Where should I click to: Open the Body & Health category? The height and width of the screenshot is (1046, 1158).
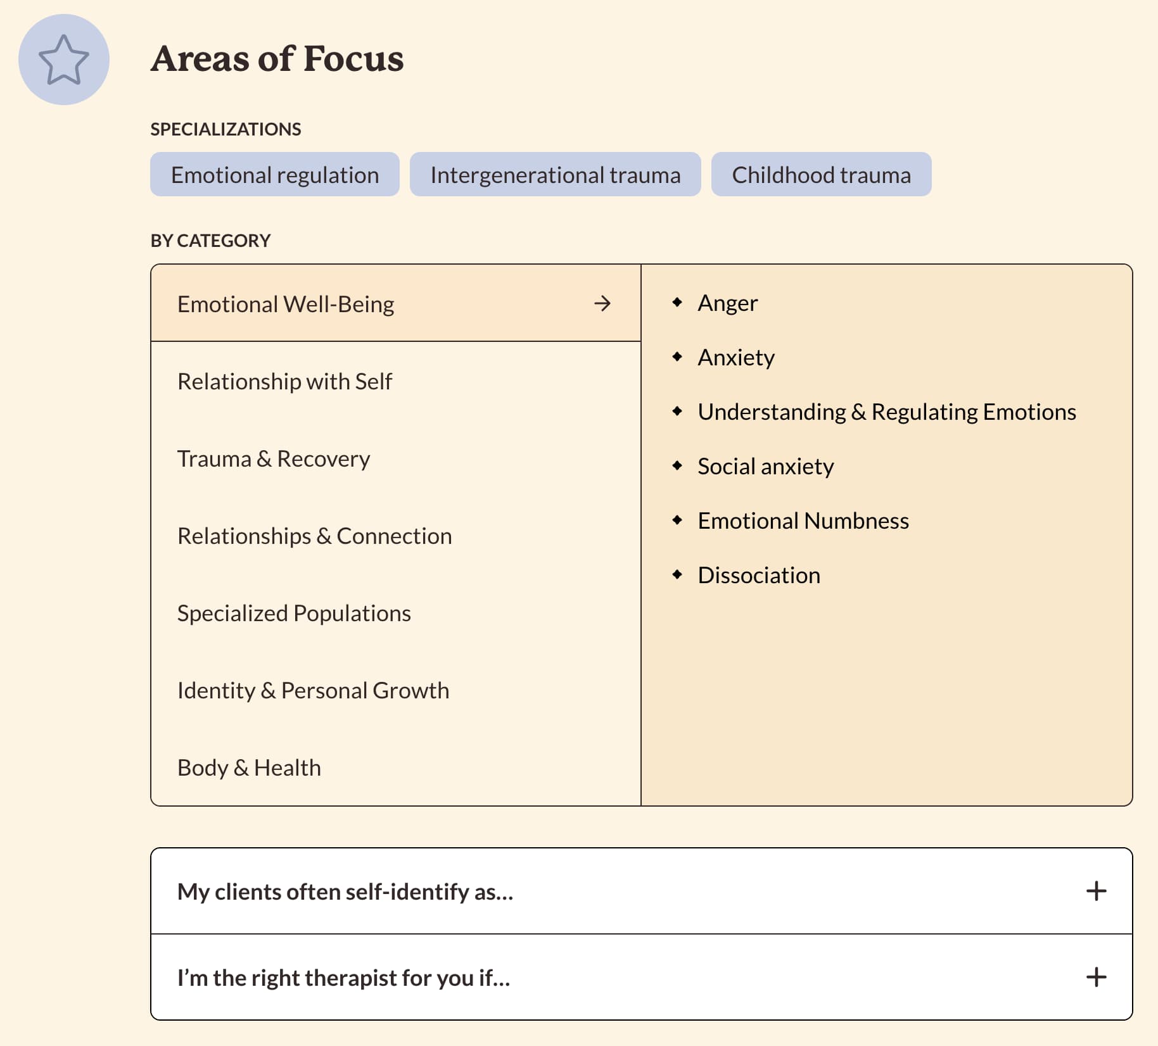coord(396,767)
